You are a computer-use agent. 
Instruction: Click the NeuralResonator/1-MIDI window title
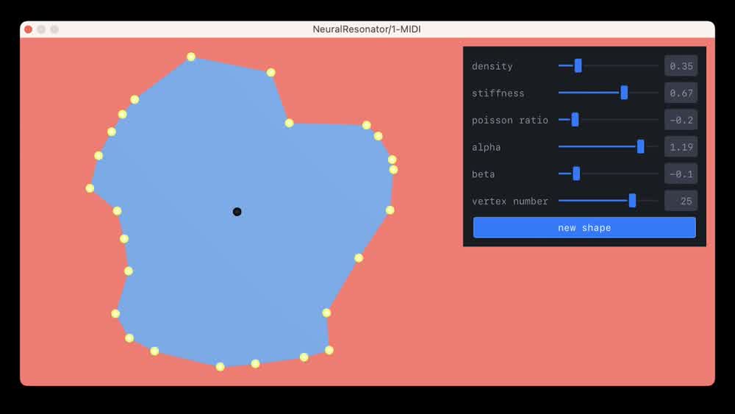click(367, 29)
